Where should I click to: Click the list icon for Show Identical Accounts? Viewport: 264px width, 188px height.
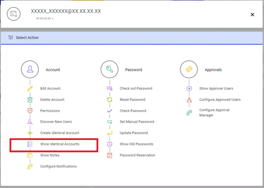pyautogui.click(x=30, y=144)
